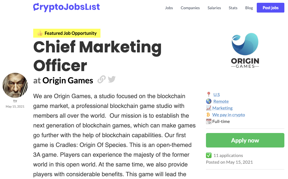Click the Post jobs button
This screenshot has height=179, width=288.
tap(270, 8)
